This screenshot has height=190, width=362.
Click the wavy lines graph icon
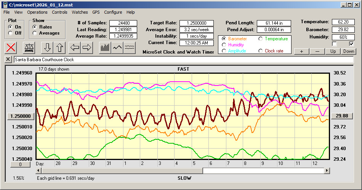coord(130,47)
